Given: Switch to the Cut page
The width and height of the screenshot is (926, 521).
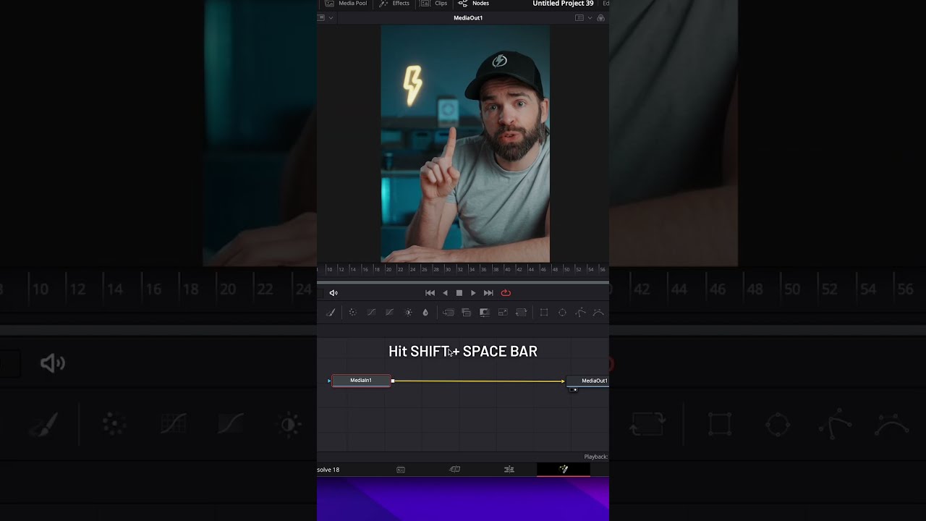Looking at the screenshot, I should click(455, 470).
